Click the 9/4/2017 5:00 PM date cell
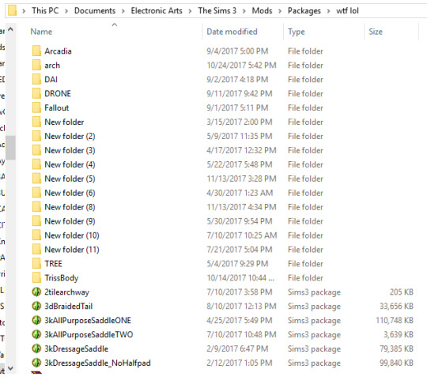The width and height of the screenshot is (427, 384). [237, 51]
